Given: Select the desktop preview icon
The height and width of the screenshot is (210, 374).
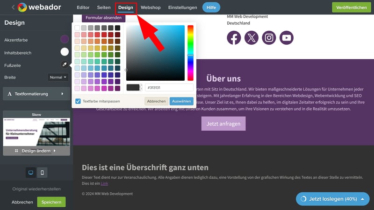Looking at the screenshot, I should [x=31, y=173].
